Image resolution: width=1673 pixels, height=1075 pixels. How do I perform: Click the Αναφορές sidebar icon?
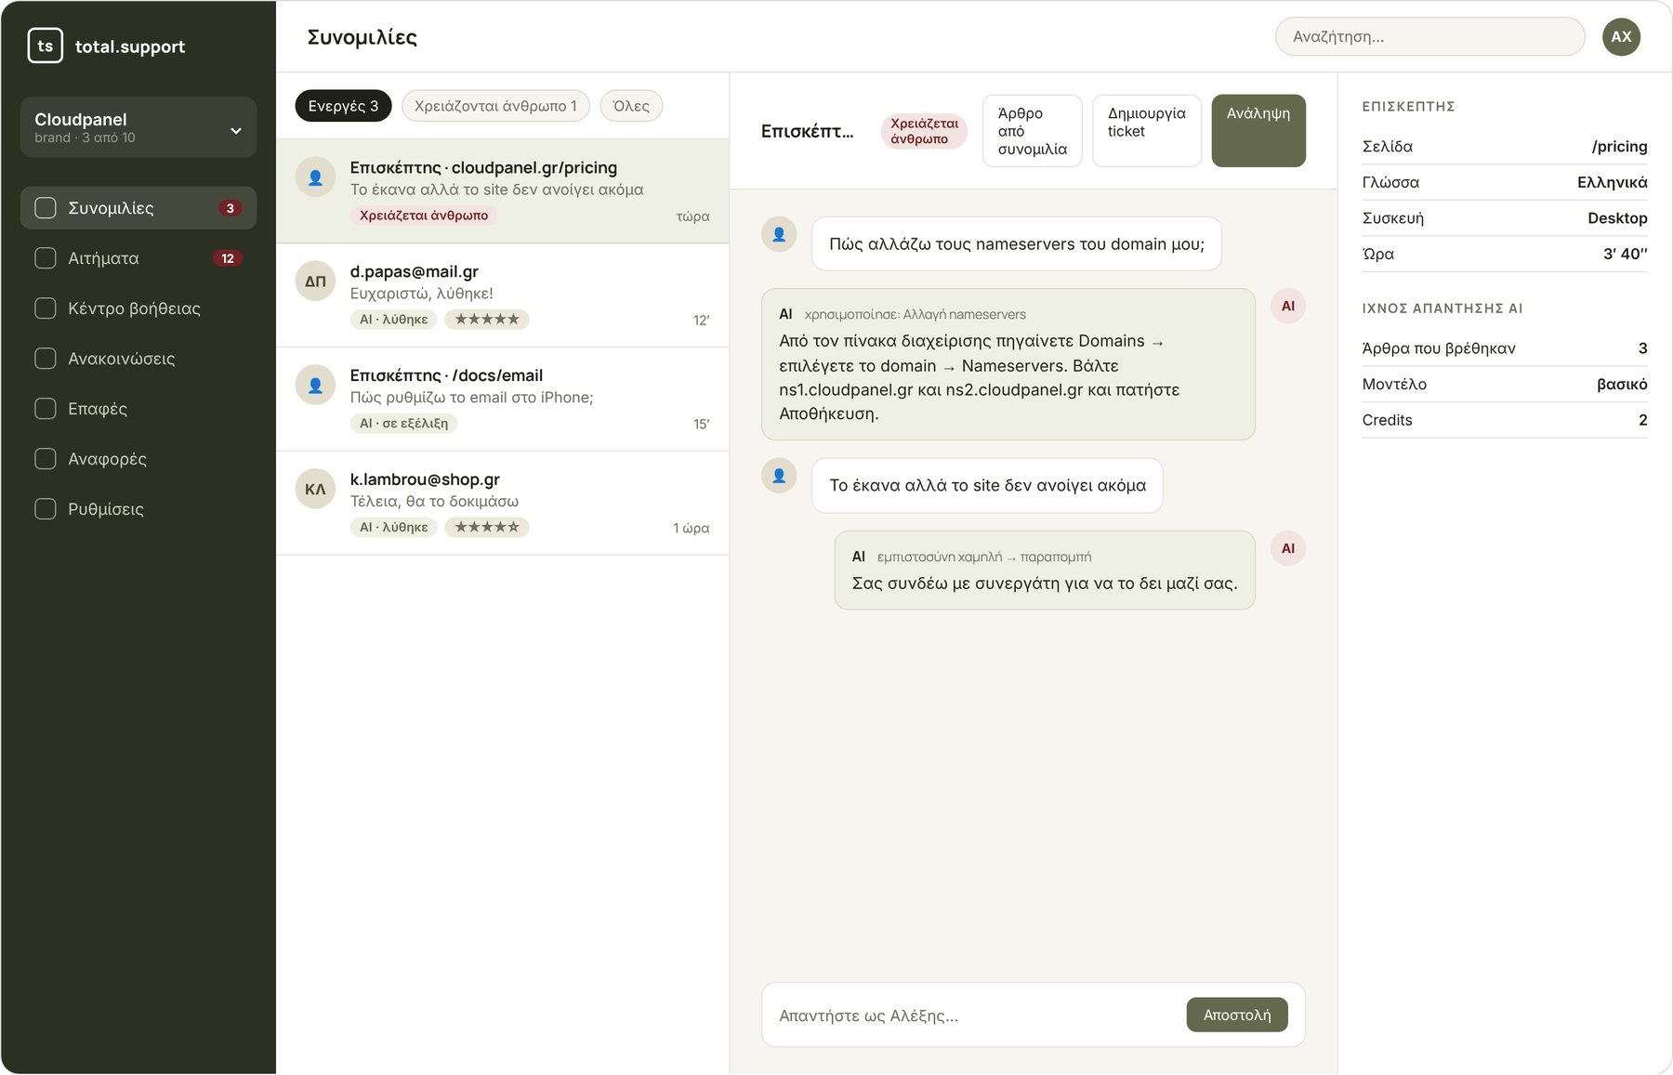(x=46, y=459)
